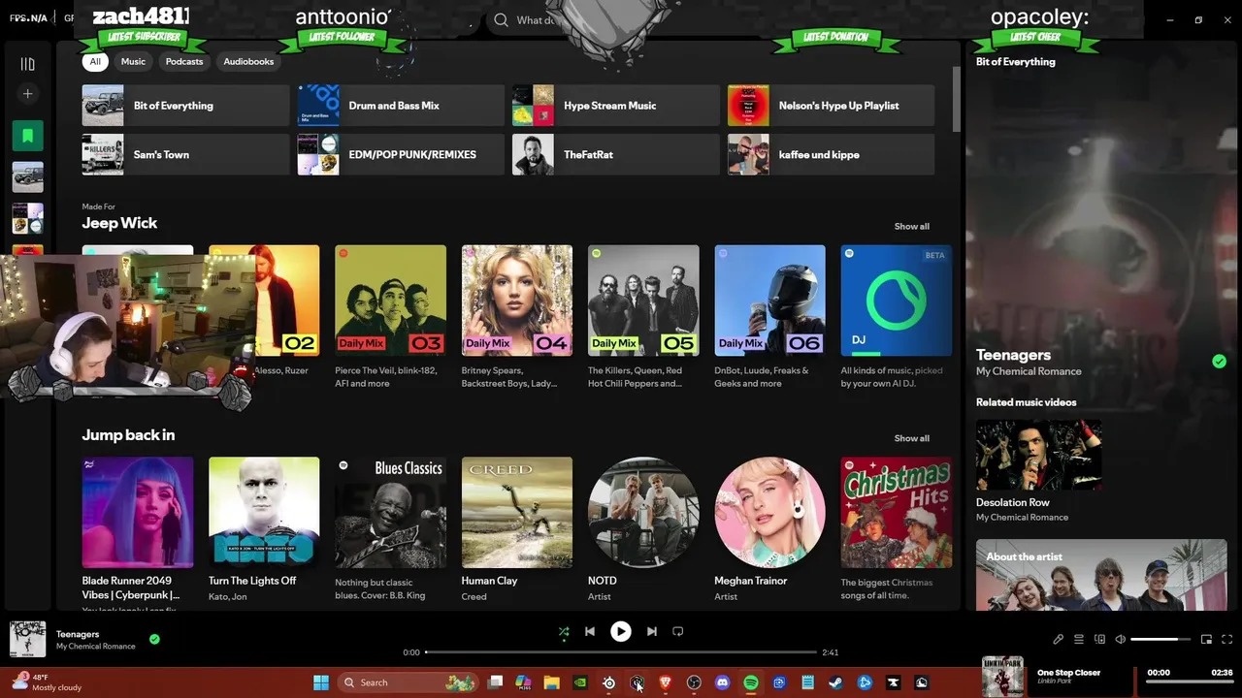Open Steam from taskbar
Screen dimensions: 1242x698
tap(835, 682)
